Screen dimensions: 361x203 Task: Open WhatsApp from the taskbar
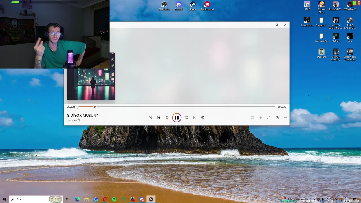pos(123,199)
